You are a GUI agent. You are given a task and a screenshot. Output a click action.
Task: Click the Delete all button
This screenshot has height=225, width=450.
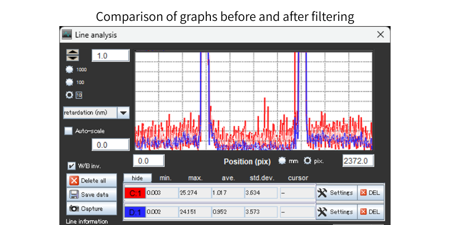[91, 181]
